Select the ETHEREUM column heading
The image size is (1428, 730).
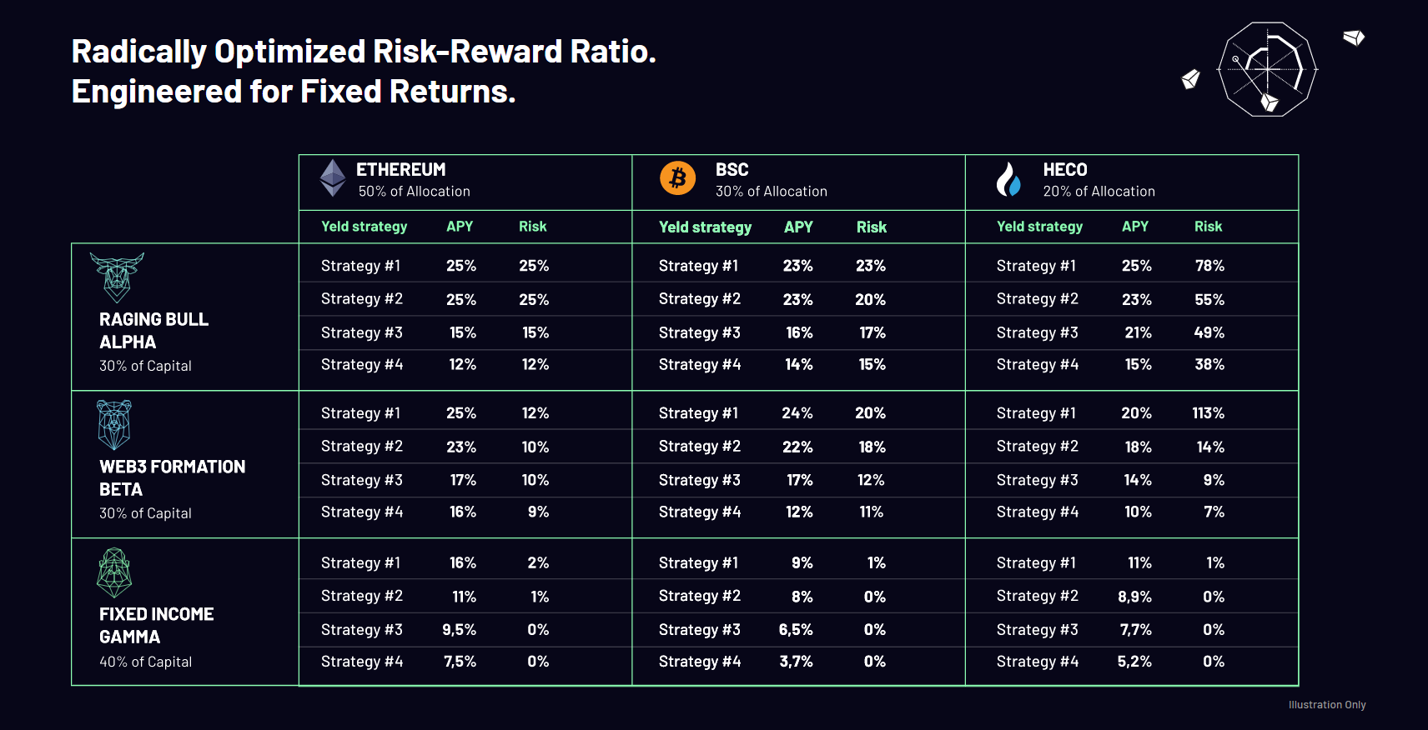tap(401, 169)
